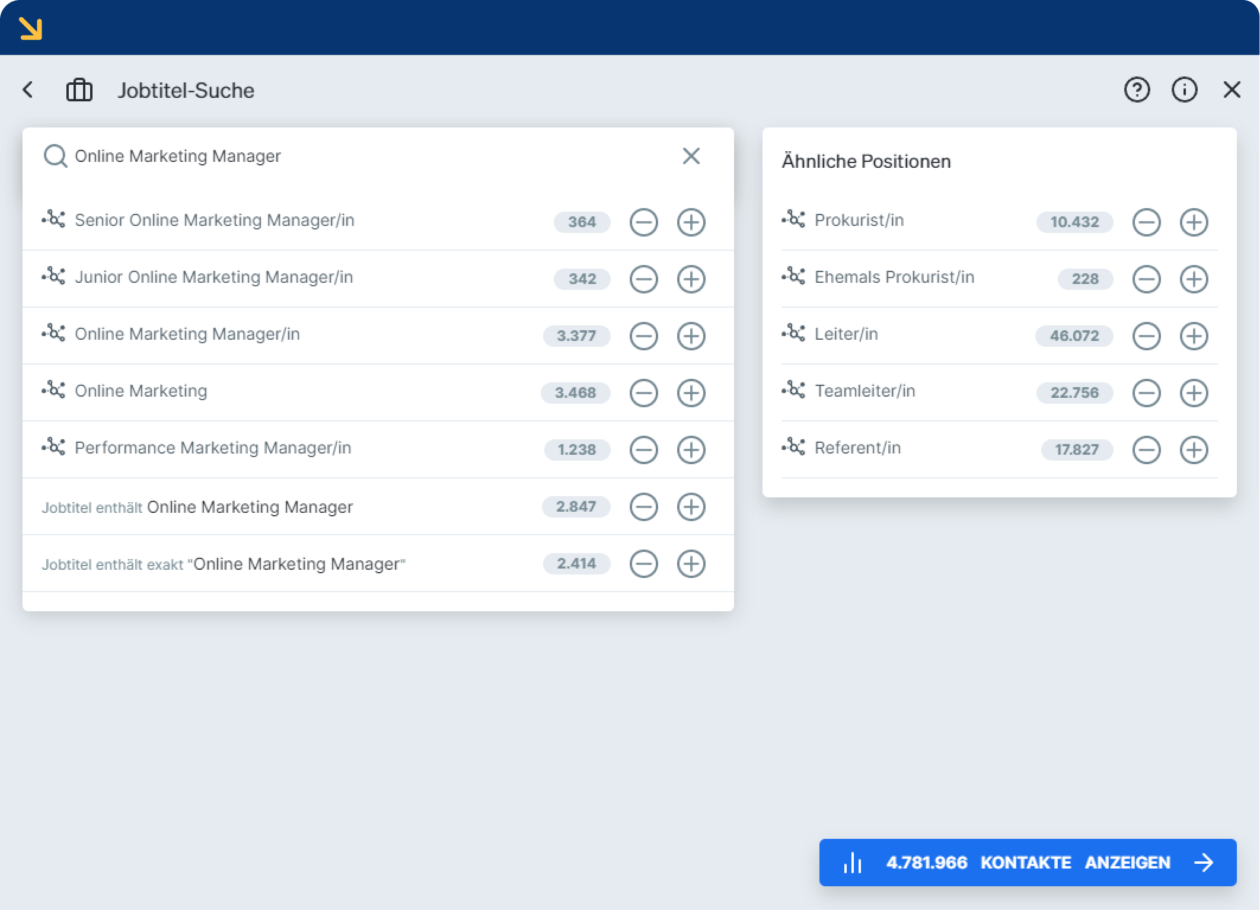Image resolution: width=1260 pixels, height=910 pixels.
Task: Exclude Performance Marketing Manager/in via minus
Action: coord(643,450)
